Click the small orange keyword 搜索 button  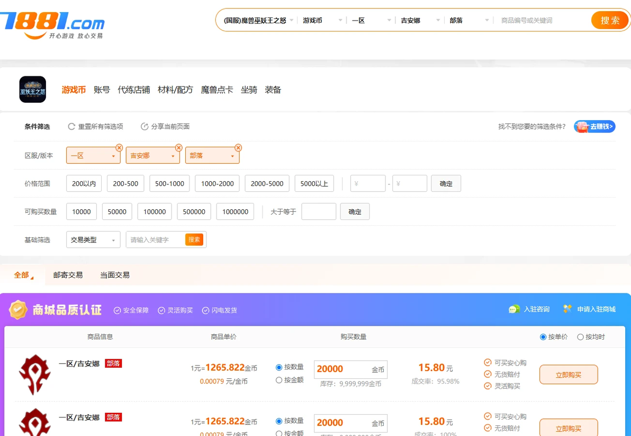point(194,239)
